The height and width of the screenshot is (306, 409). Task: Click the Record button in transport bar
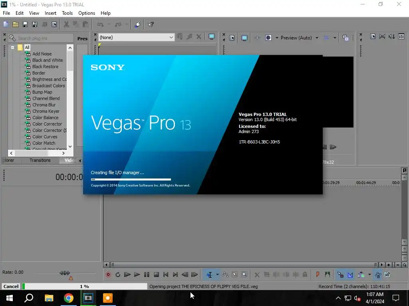point(108,275)
